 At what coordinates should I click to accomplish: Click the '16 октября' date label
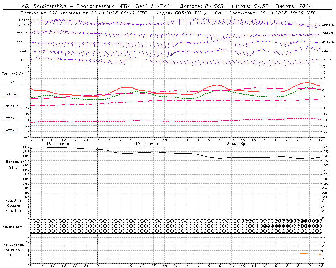click(x=57, y=144)
